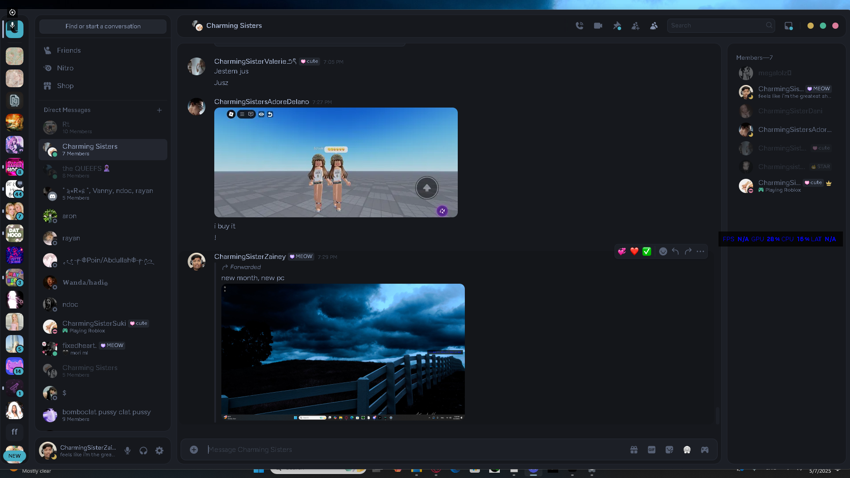Send a gift via the gift icon
The image size is (850, 478).
point(634,450)
